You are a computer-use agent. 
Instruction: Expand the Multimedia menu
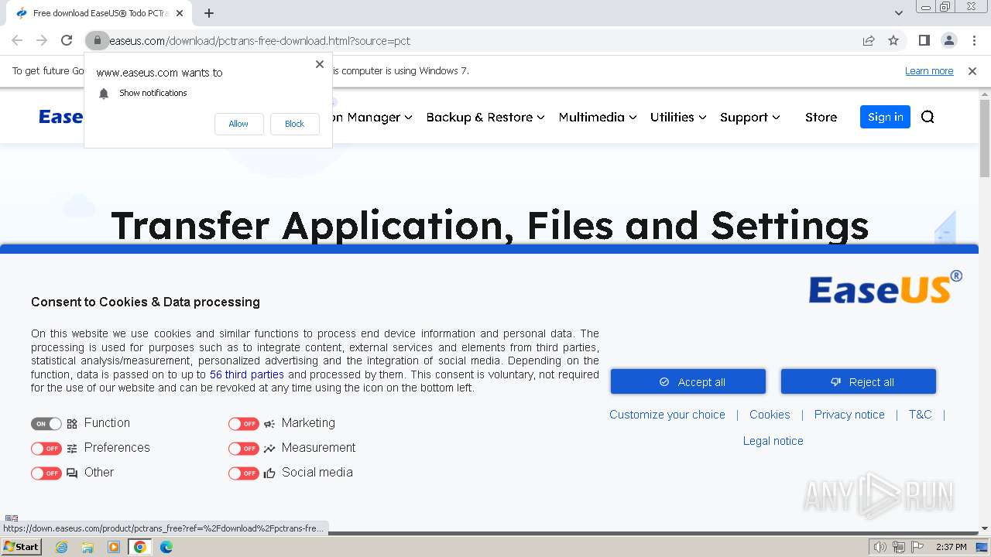(598, 118)
